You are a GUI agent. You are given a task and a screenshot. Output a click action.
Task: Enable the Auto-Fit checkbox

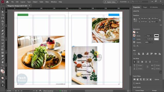[134, 83]
